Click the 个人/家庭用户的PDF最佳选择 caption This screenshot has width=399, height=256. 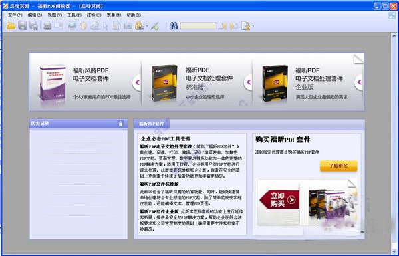[x=102, y=97]
